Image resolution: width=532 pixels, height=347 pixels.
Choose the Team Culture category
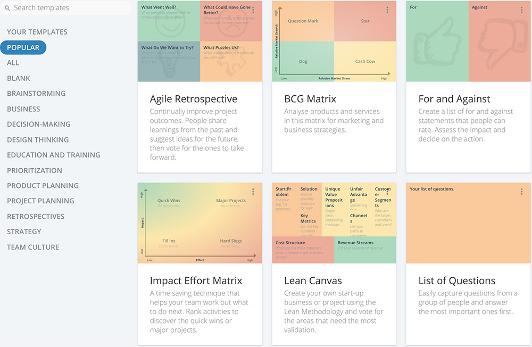tap(33, 247)
